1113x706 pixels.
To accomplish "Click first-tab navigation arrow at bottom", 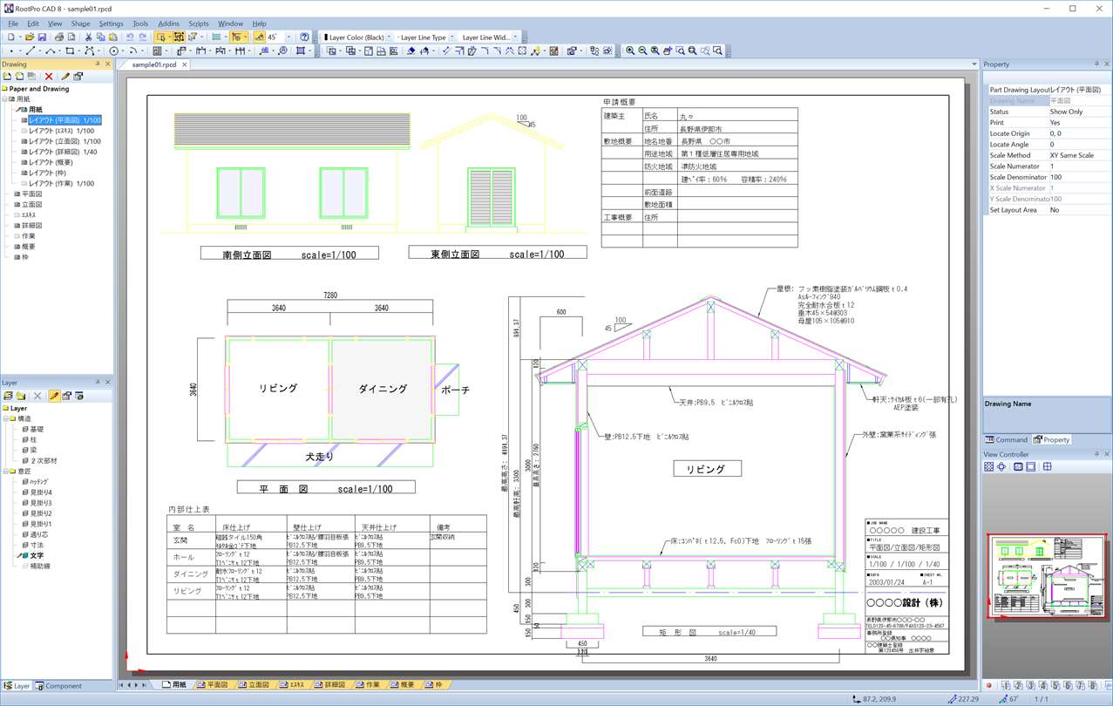I will (121, 685).
